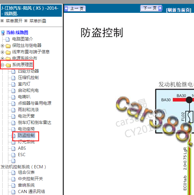
Task: Expand the 保险丝与继电器 folder plus sign
Action: click(2, 46)
